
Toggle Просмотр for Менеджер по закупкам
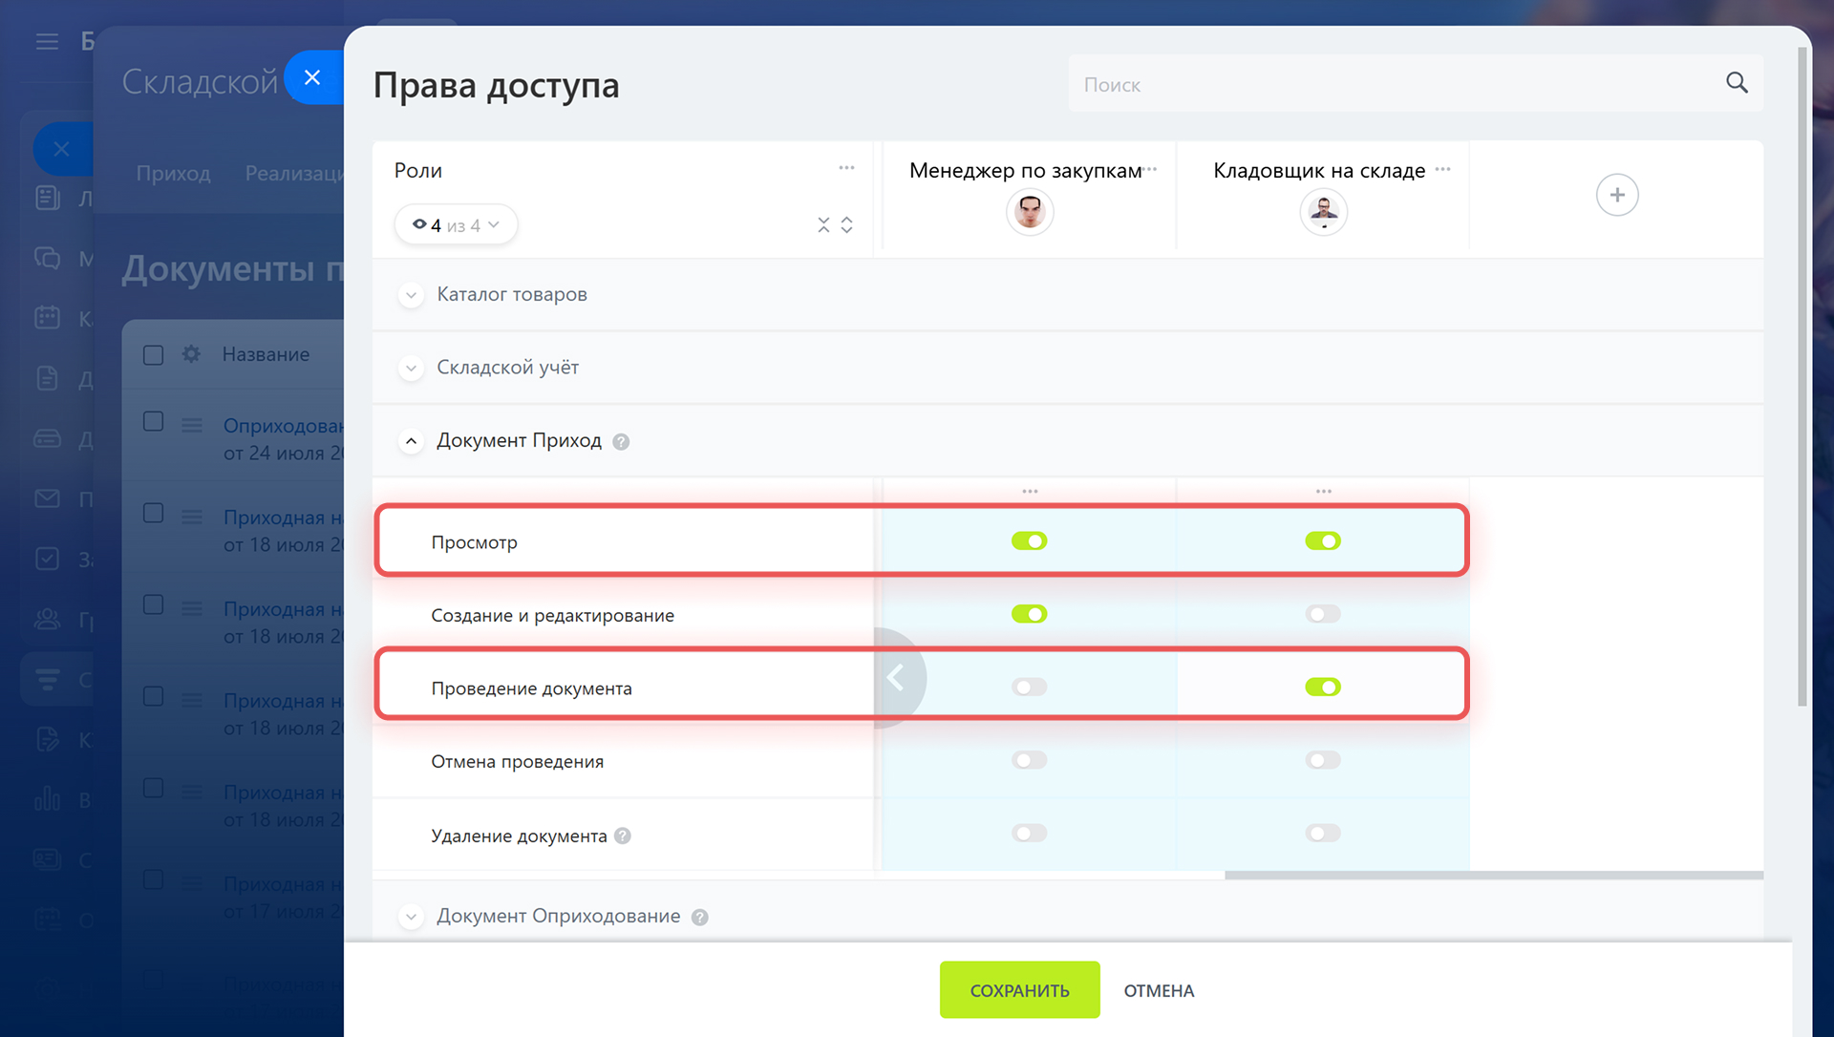pos(1030,540)
